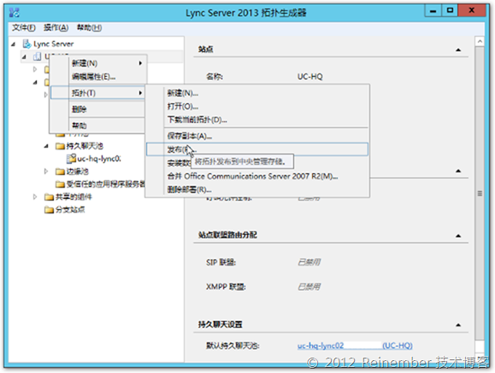Select the 持久聊天池 folder icon

click(x=60, y=146)
